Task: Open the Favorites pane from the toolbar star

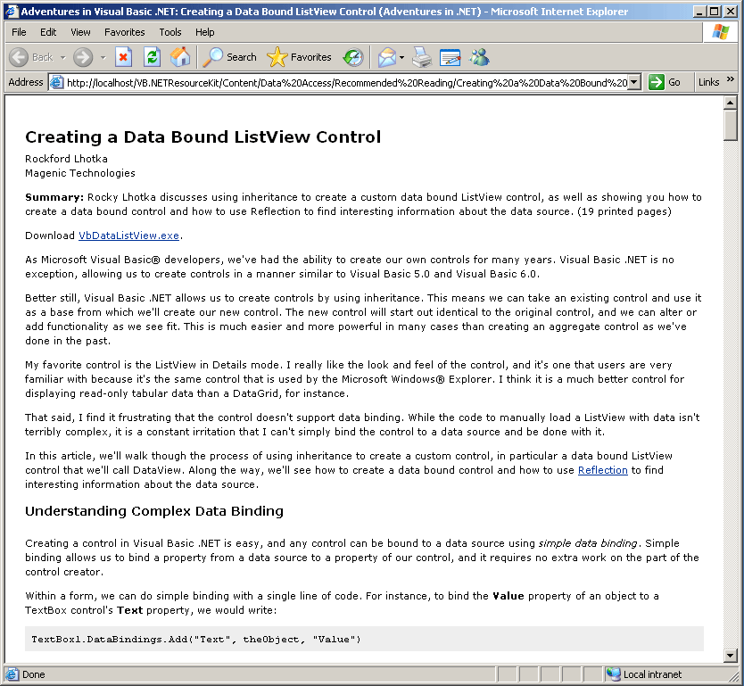Action: click(x=299, y=57)
